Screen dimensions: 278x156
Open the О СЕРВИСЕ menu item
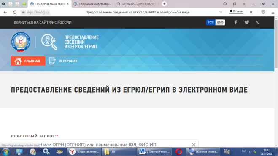tap(68, 61)
